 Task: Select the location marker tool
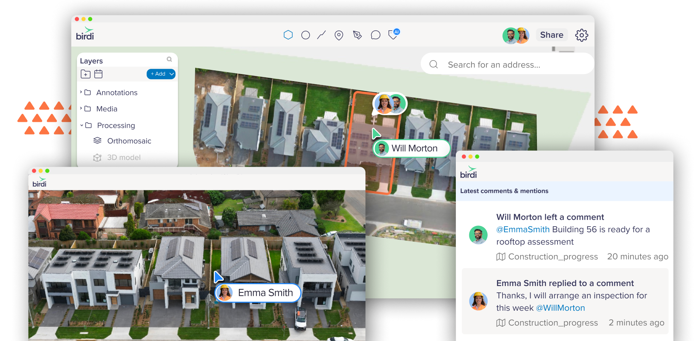coord(339,34)
